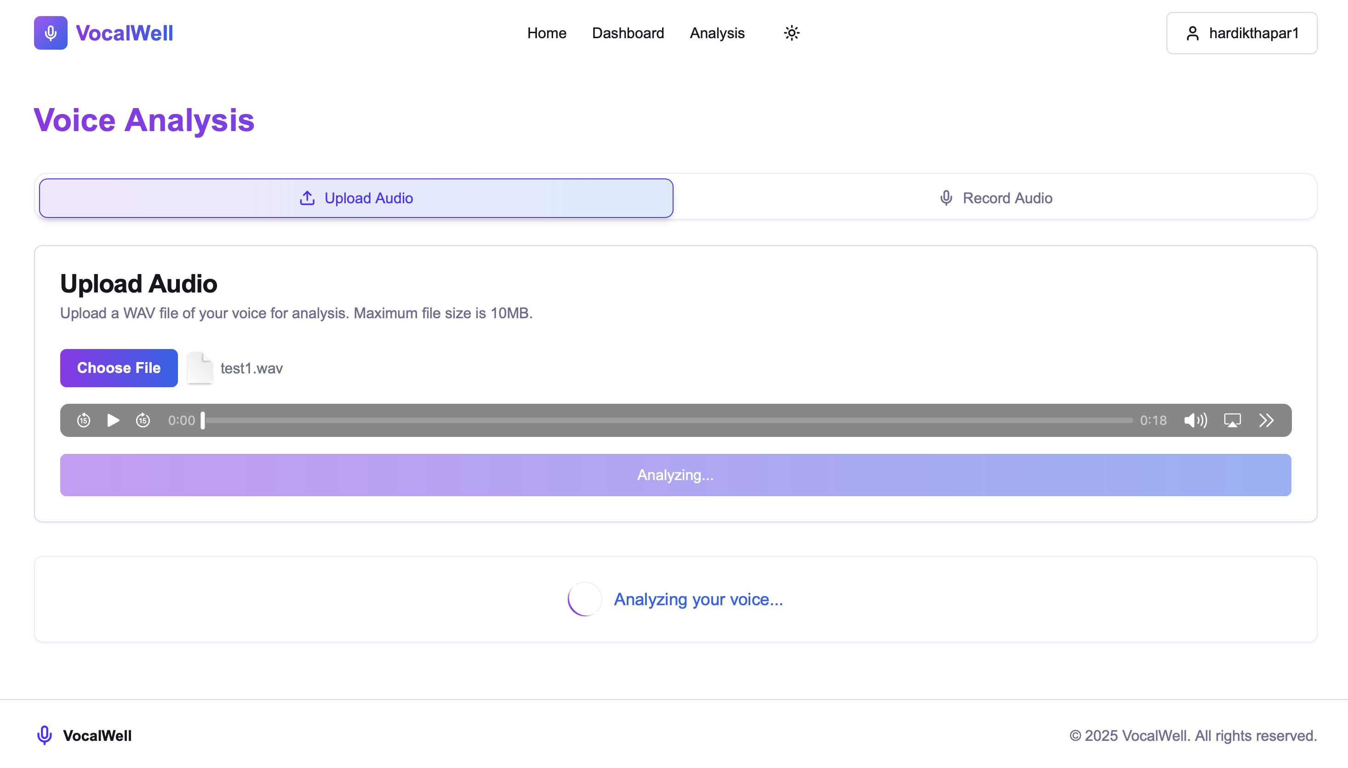Navigate to the Analysis page

coord(717,33)
